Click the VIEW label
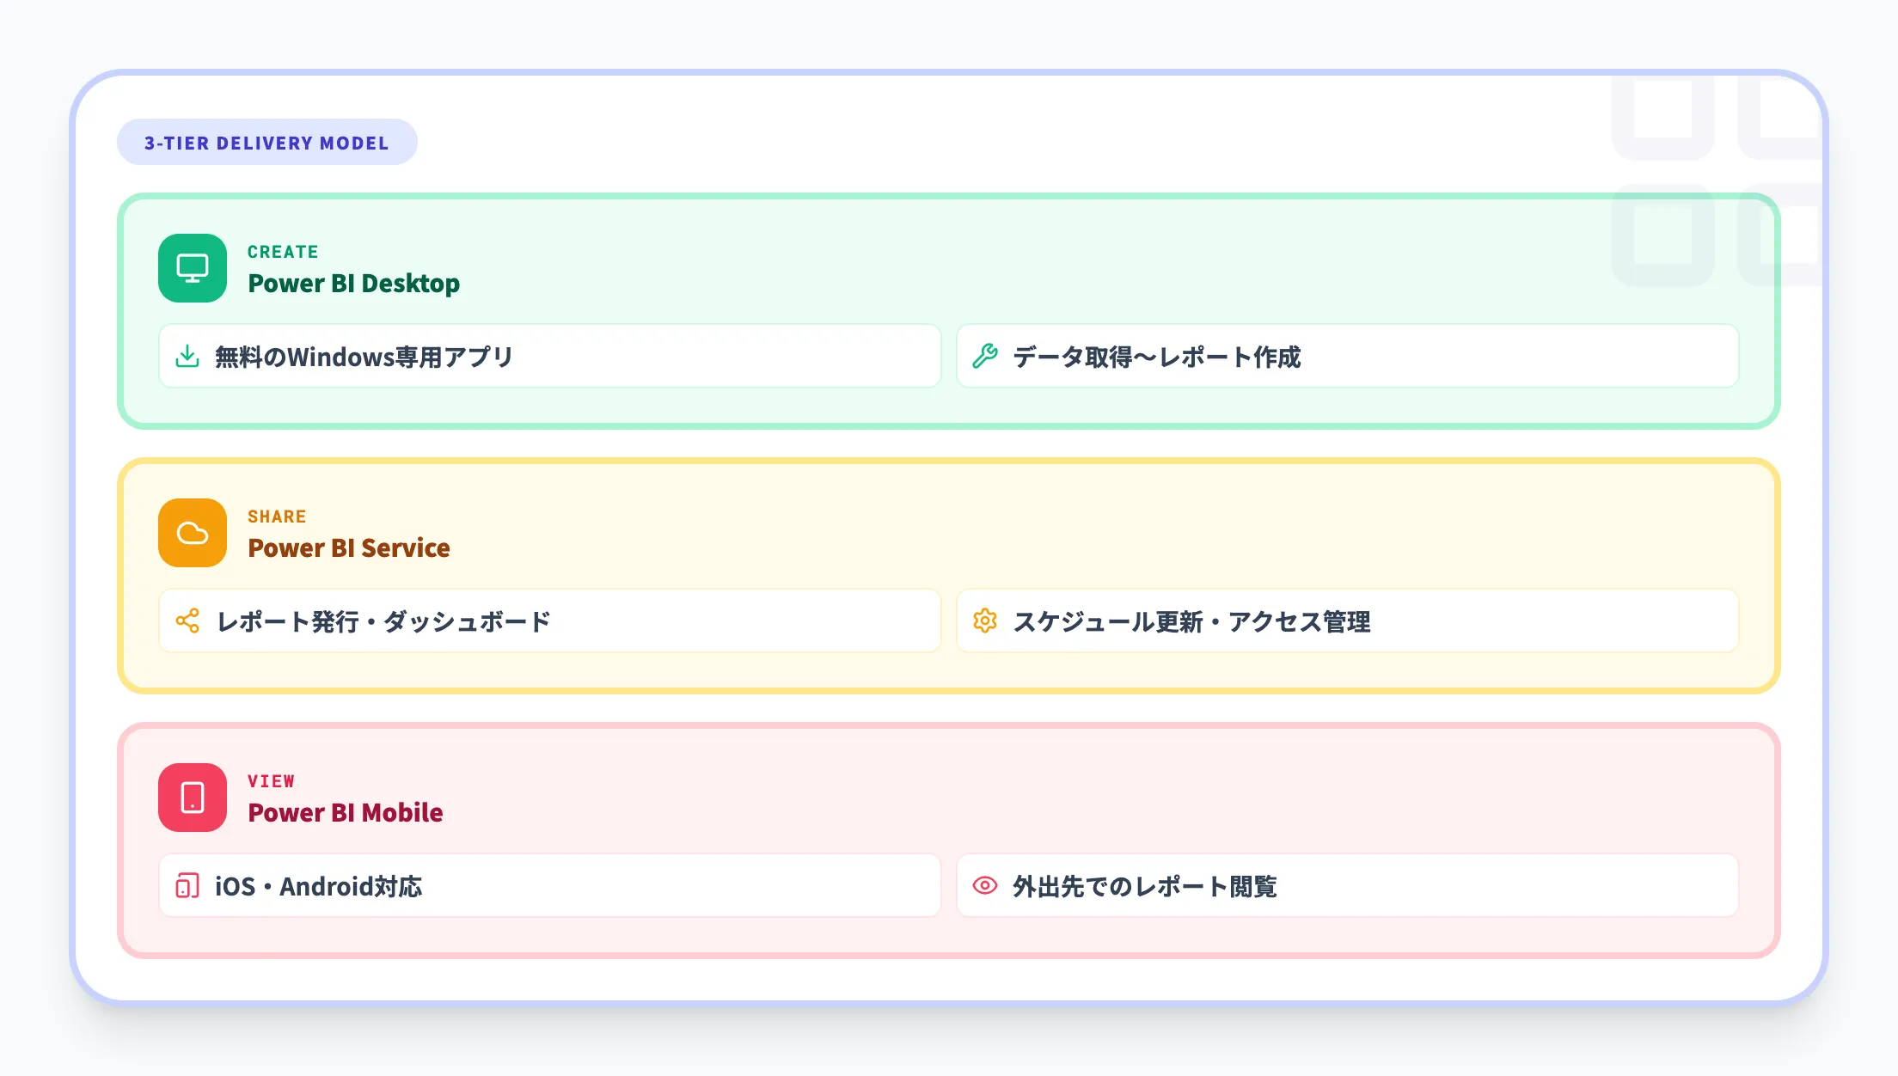Image resolution: width=1898 pixels, height=1076 pixels. [x=271, y=781]
